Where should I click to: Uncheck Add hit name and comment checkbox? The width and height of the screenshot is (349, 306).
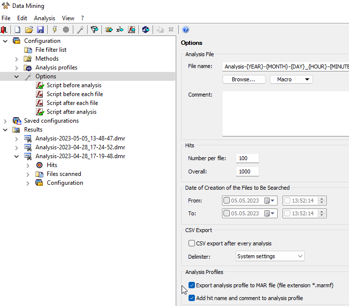click(x=191, y=298)
